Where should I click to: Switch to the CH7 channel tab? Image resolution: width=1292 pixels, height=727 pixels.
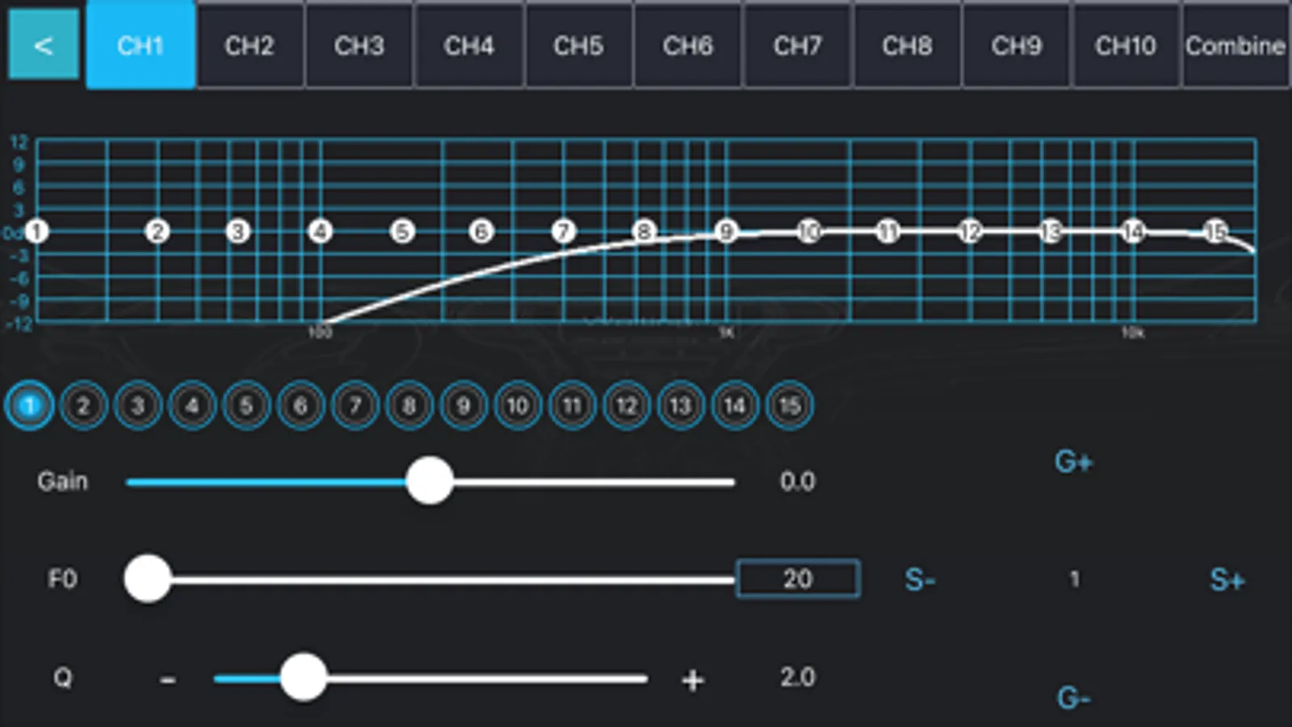pyautogui.click(x=797, y=45)
